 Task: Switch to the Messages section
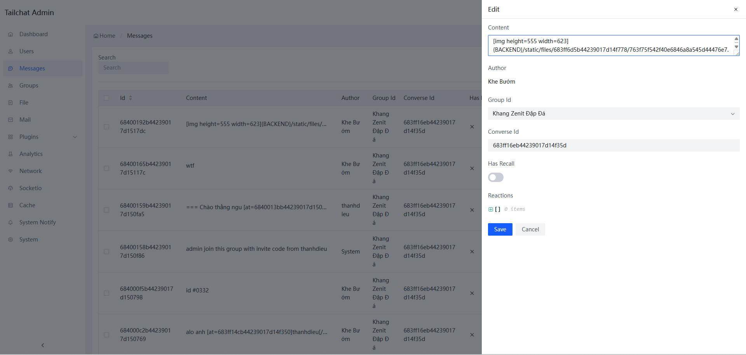click(x=31, y=68)
